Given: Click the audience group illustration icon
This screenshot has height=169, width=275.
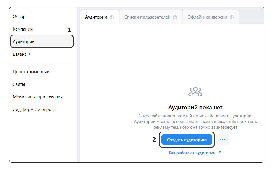Looking at the screenshot, I should (195, 91).
